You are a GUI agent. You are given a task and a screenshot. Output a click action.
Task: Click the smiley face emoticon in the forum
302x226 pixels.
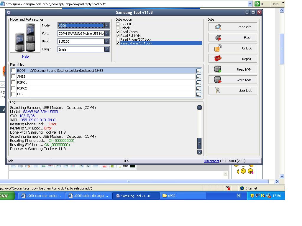pos(243,171)
